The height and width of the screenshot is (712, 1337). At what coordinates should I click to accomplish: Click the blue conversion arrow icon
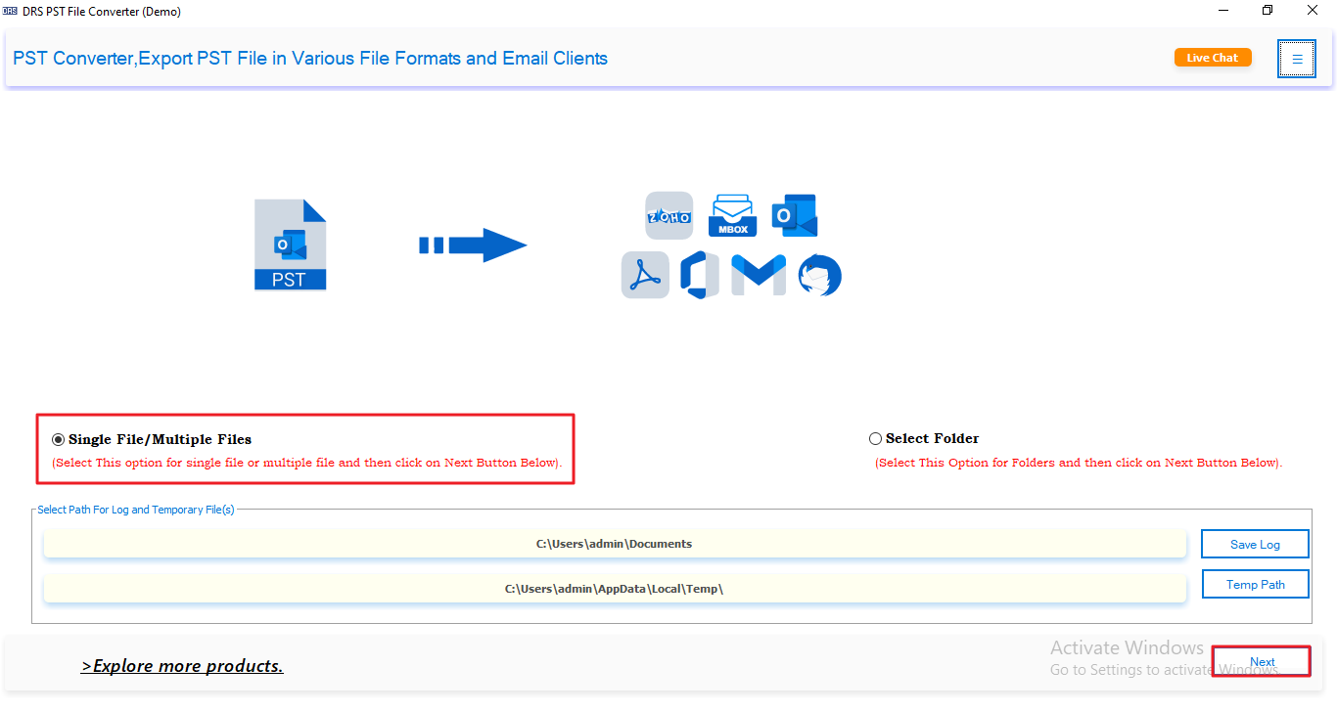click(475, 245)
